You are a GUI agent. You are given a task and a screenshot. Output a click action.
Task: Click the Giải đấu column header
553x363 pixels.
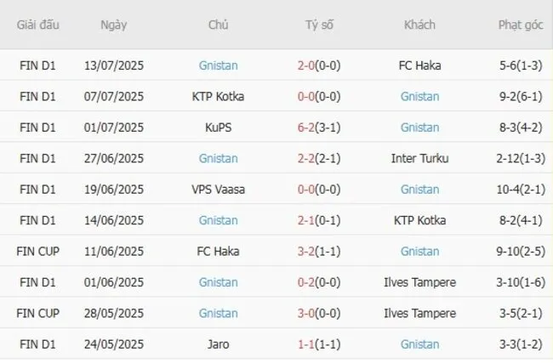click(x=37, y=25)
